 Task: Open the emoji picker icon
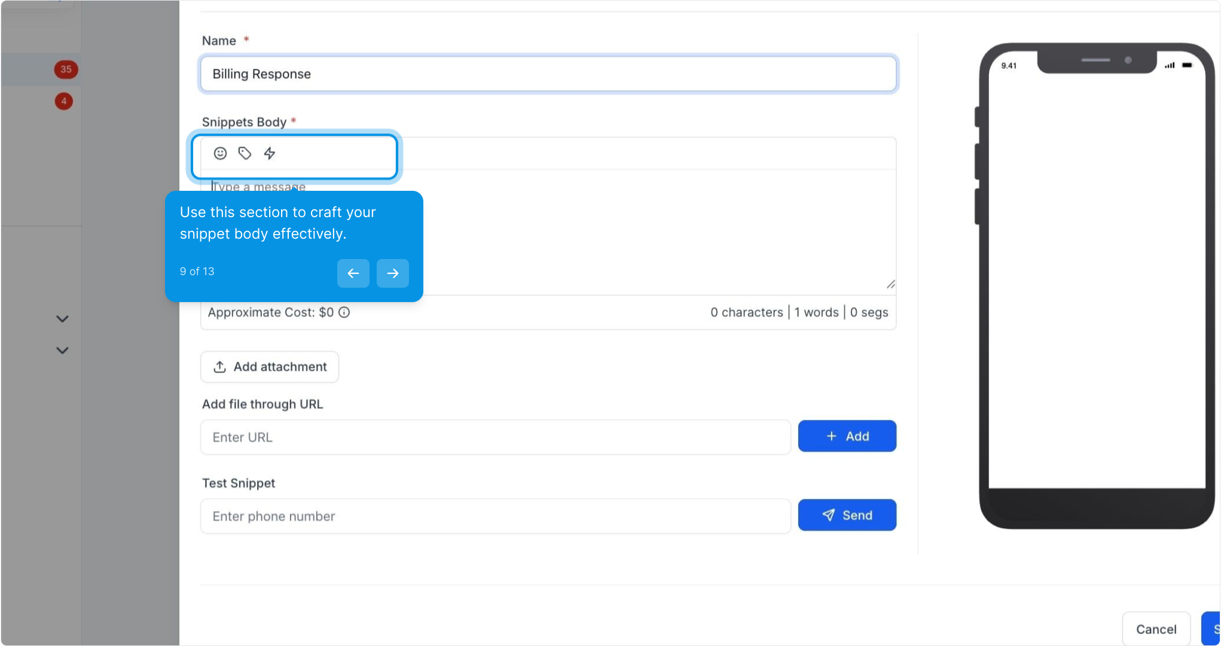point(220,154)
